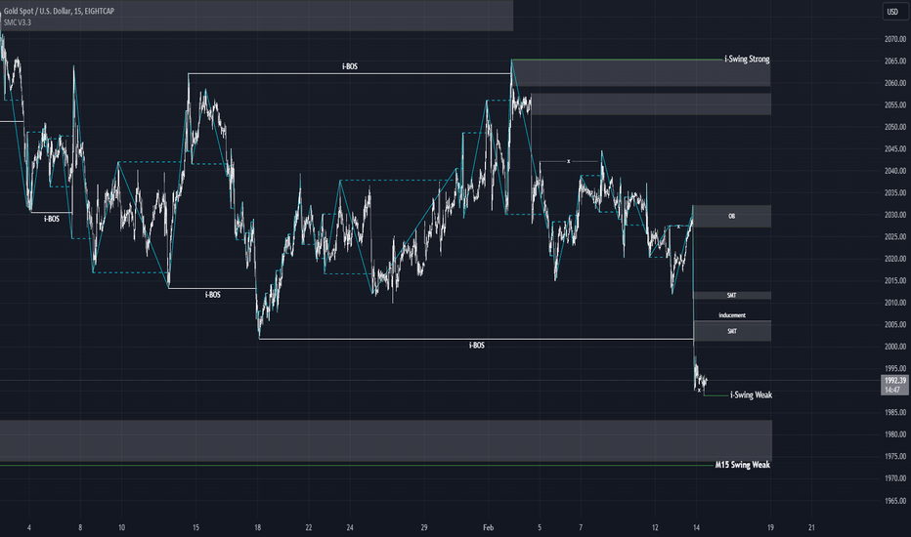Select the i-Swing Weak label
Viewport: 911px width, 537px height.
[x=752, y=395]
